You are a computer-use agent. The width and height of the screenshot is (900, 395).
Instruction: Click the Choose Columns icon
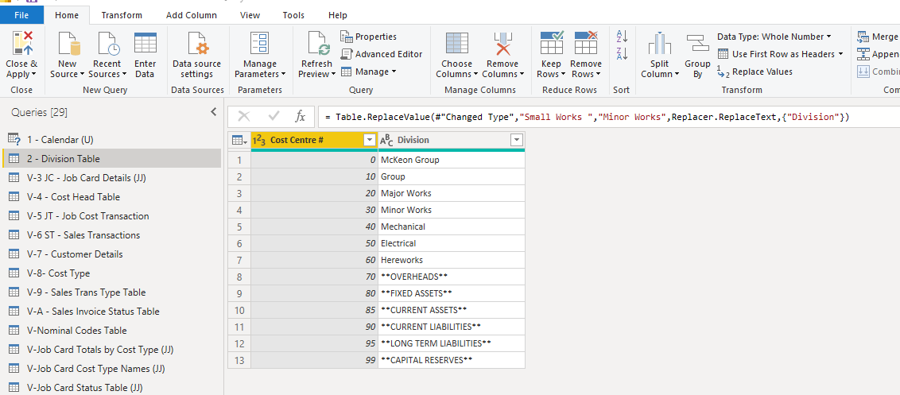(457, 44)
